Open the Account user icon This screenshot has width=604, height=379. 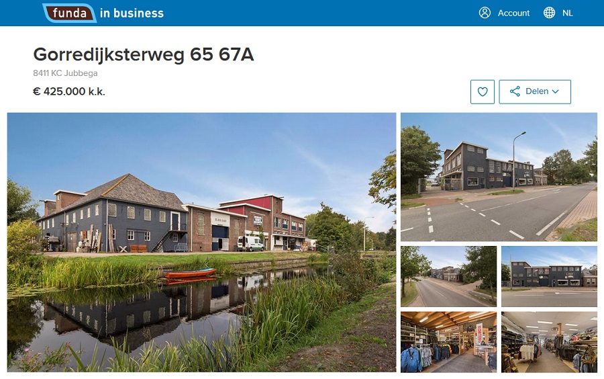pyautogui.click(x=485, y=13)
